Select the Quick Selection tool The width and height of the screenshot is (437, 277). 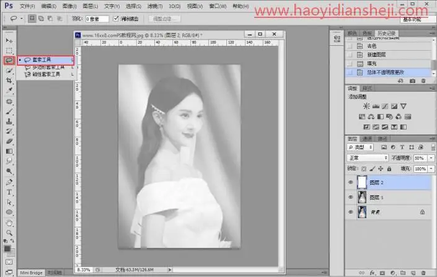(9, 70)
